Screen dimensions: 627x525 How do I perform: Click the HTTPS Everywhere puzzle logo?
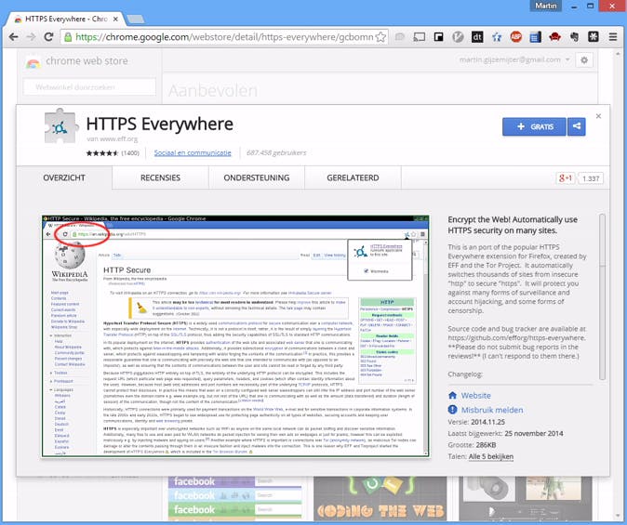click(x=60, y=125)
